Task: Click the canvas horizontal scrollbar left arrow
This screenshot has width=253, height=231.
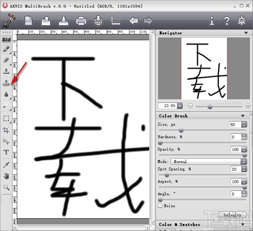Action: coord(15,227)
